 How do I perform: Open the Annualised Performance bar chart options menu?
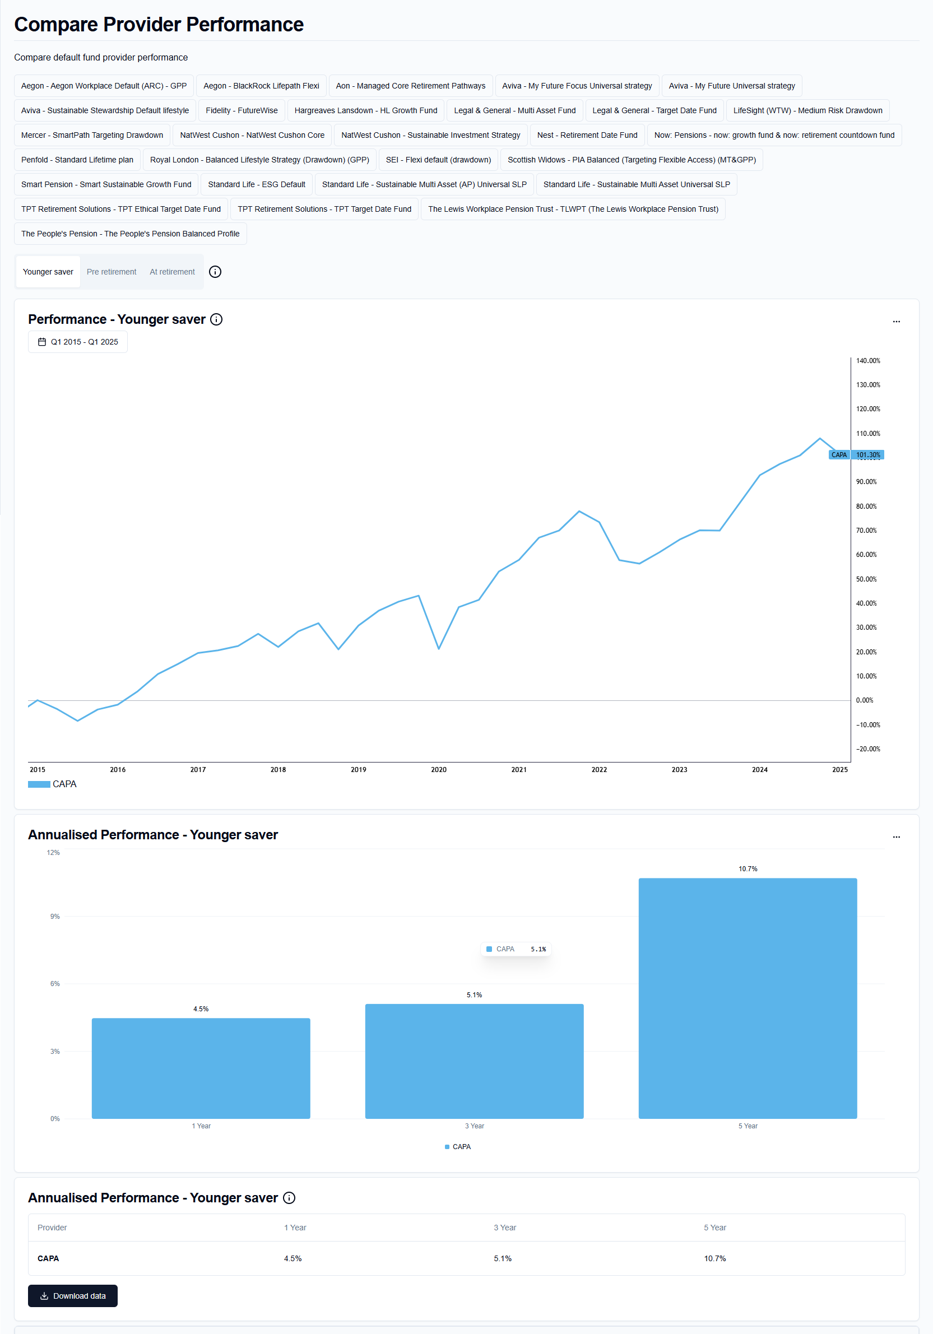click(x=896, y=836)
